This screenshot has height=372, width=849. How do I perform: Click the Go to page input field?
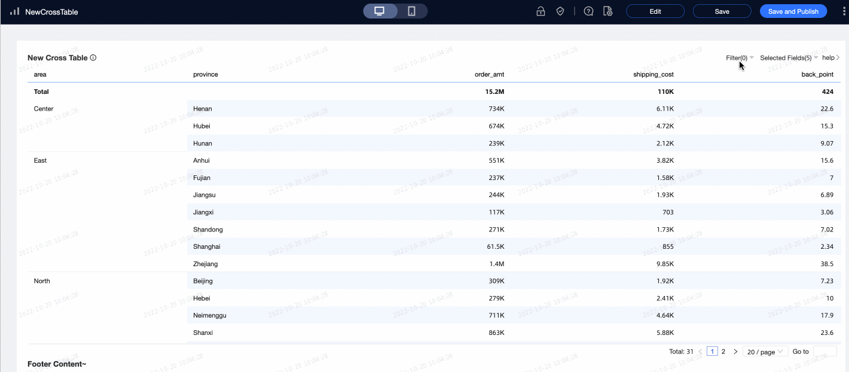coord(825,352)
